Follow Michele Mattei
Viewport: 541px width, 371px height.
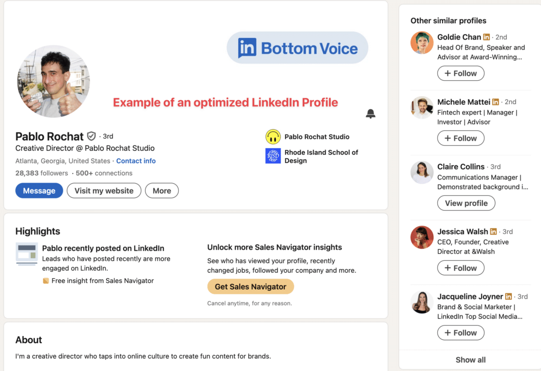pyautogui.click(x=461, y=138)
